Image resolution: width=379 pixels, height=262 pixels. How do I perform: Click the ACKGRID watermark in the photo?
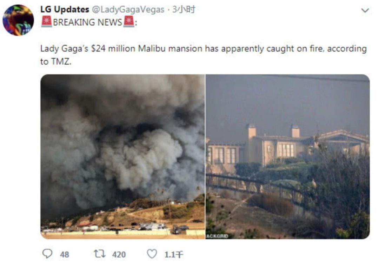[x=217, y=236]
